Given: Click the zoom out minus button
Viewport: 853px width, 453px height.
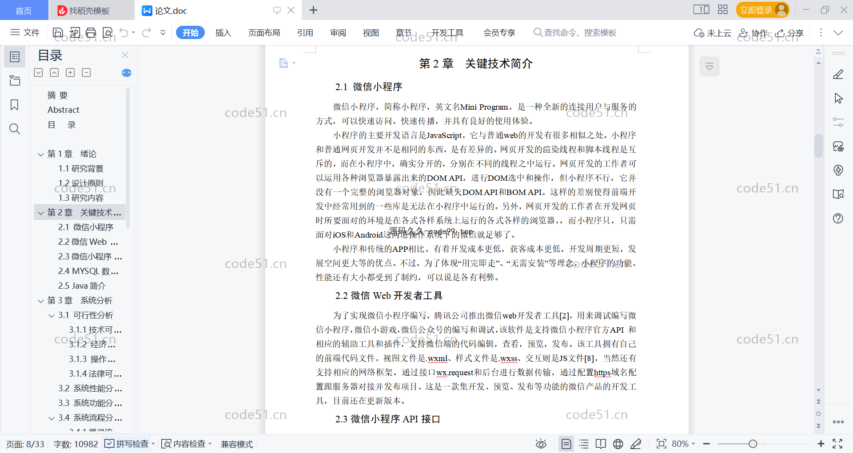Looking at the screenshot, I should point(706,444).
